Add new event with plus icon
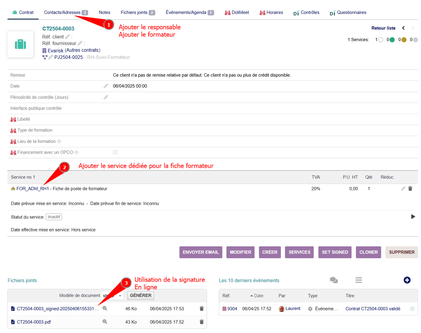This screenshot has height=333, width=421. tap(407, 280)
